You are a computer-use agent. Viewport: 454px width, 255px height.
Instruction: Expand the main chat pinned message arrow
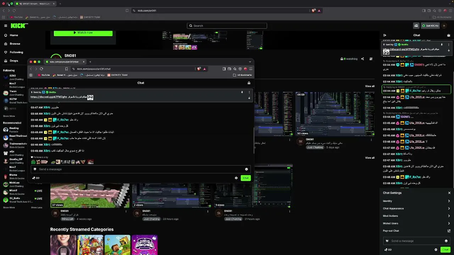pyautogui.click(x=449, y=50)
